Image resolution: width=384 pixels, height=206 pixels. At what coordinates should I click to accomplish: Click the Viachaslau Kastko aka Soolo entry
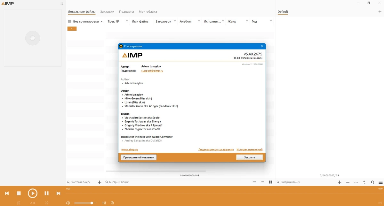[x=142, y=118]
